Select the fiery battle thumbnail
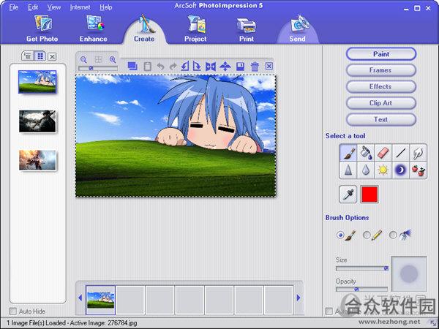Screen dimensions: 439x329 [37, 160]
